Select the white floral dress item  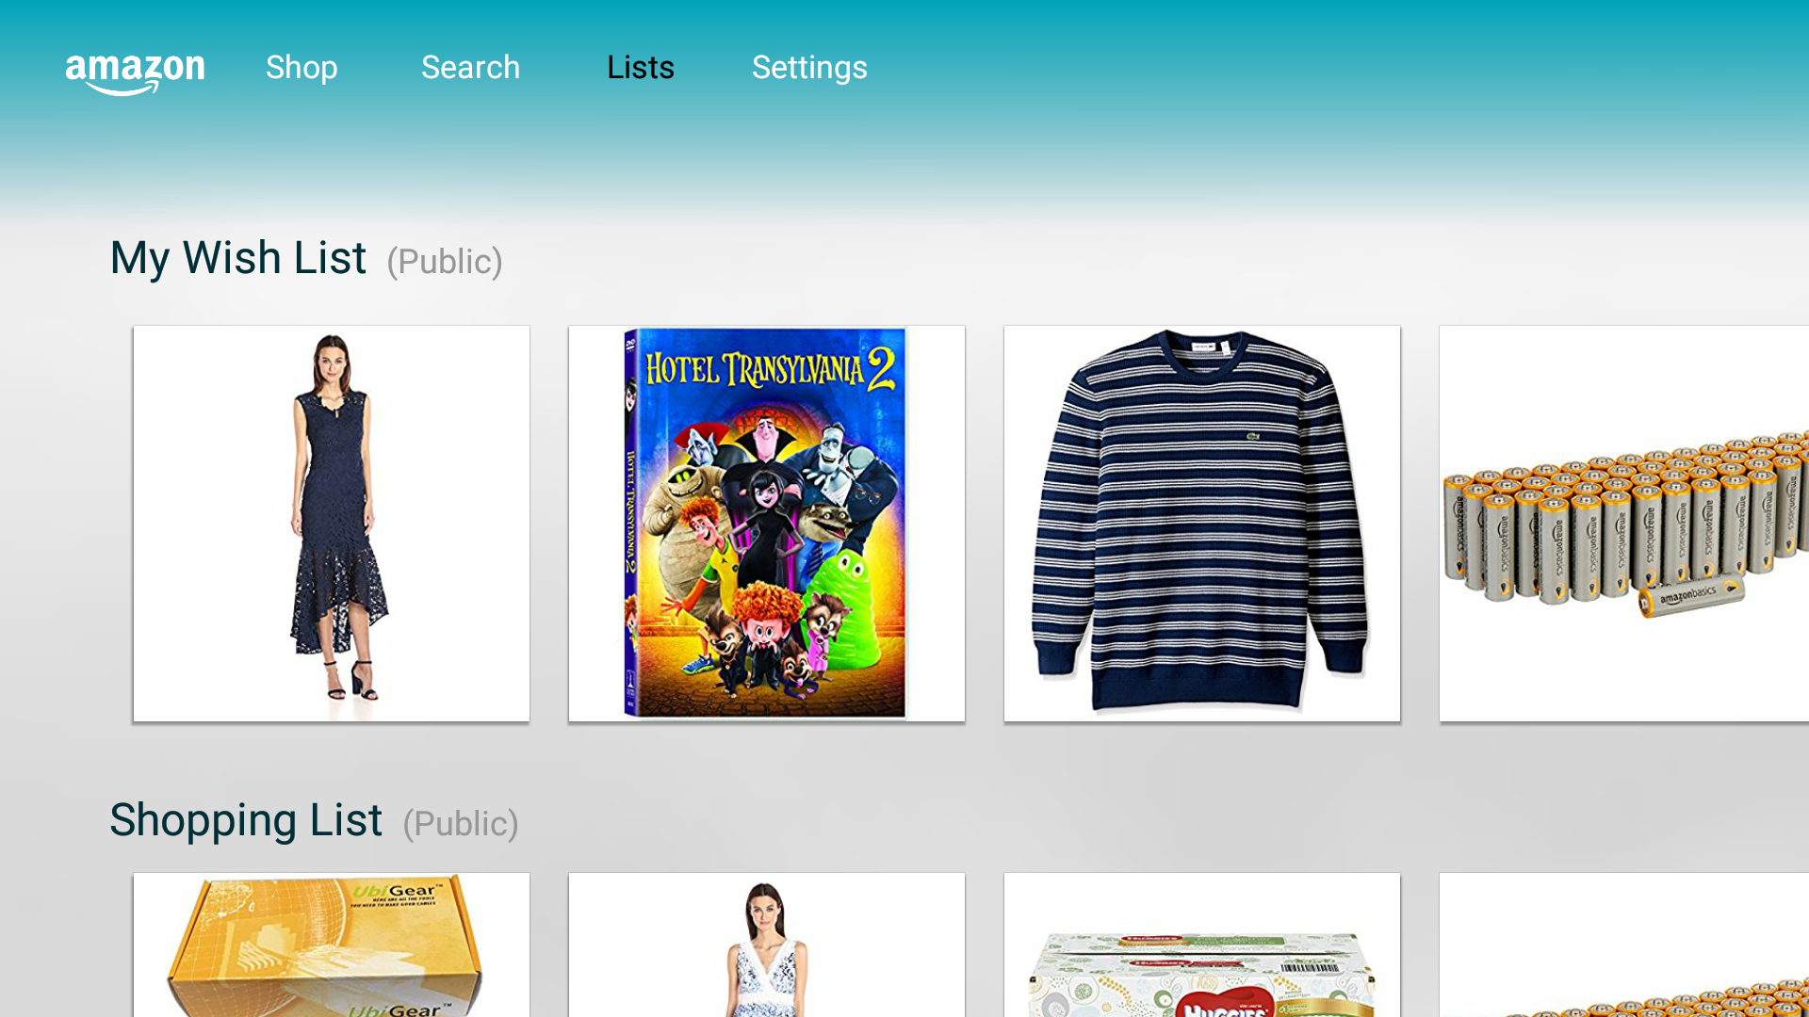coord(767,944)
